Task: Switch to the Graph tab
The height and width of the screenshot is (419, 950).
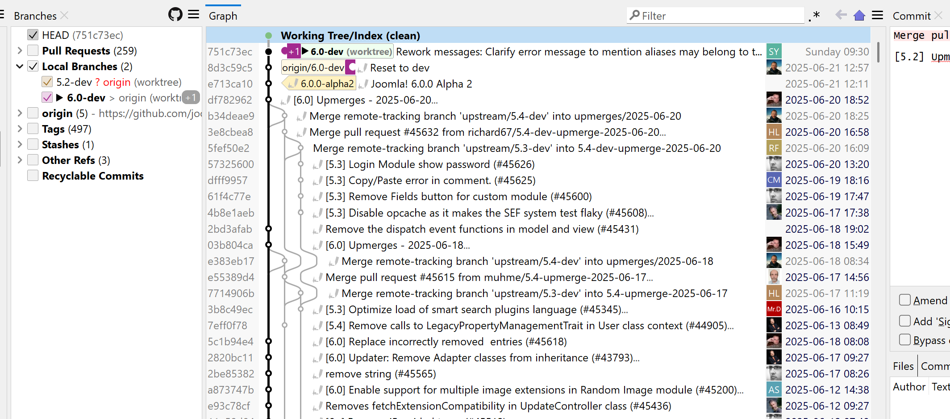Action: 223,16
